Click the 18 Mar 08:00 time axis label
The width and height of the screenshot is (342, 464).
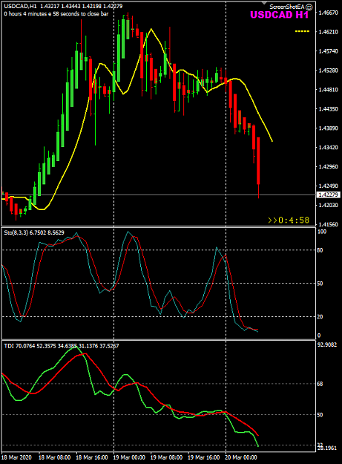click(x=54, y=457)
